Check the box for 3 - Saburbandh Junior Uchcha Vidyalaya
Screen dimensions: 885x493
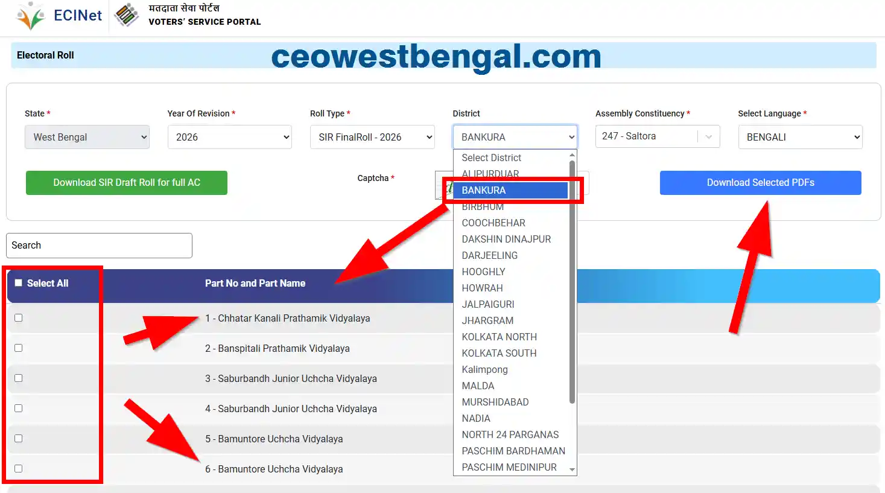tap(19, 378)
